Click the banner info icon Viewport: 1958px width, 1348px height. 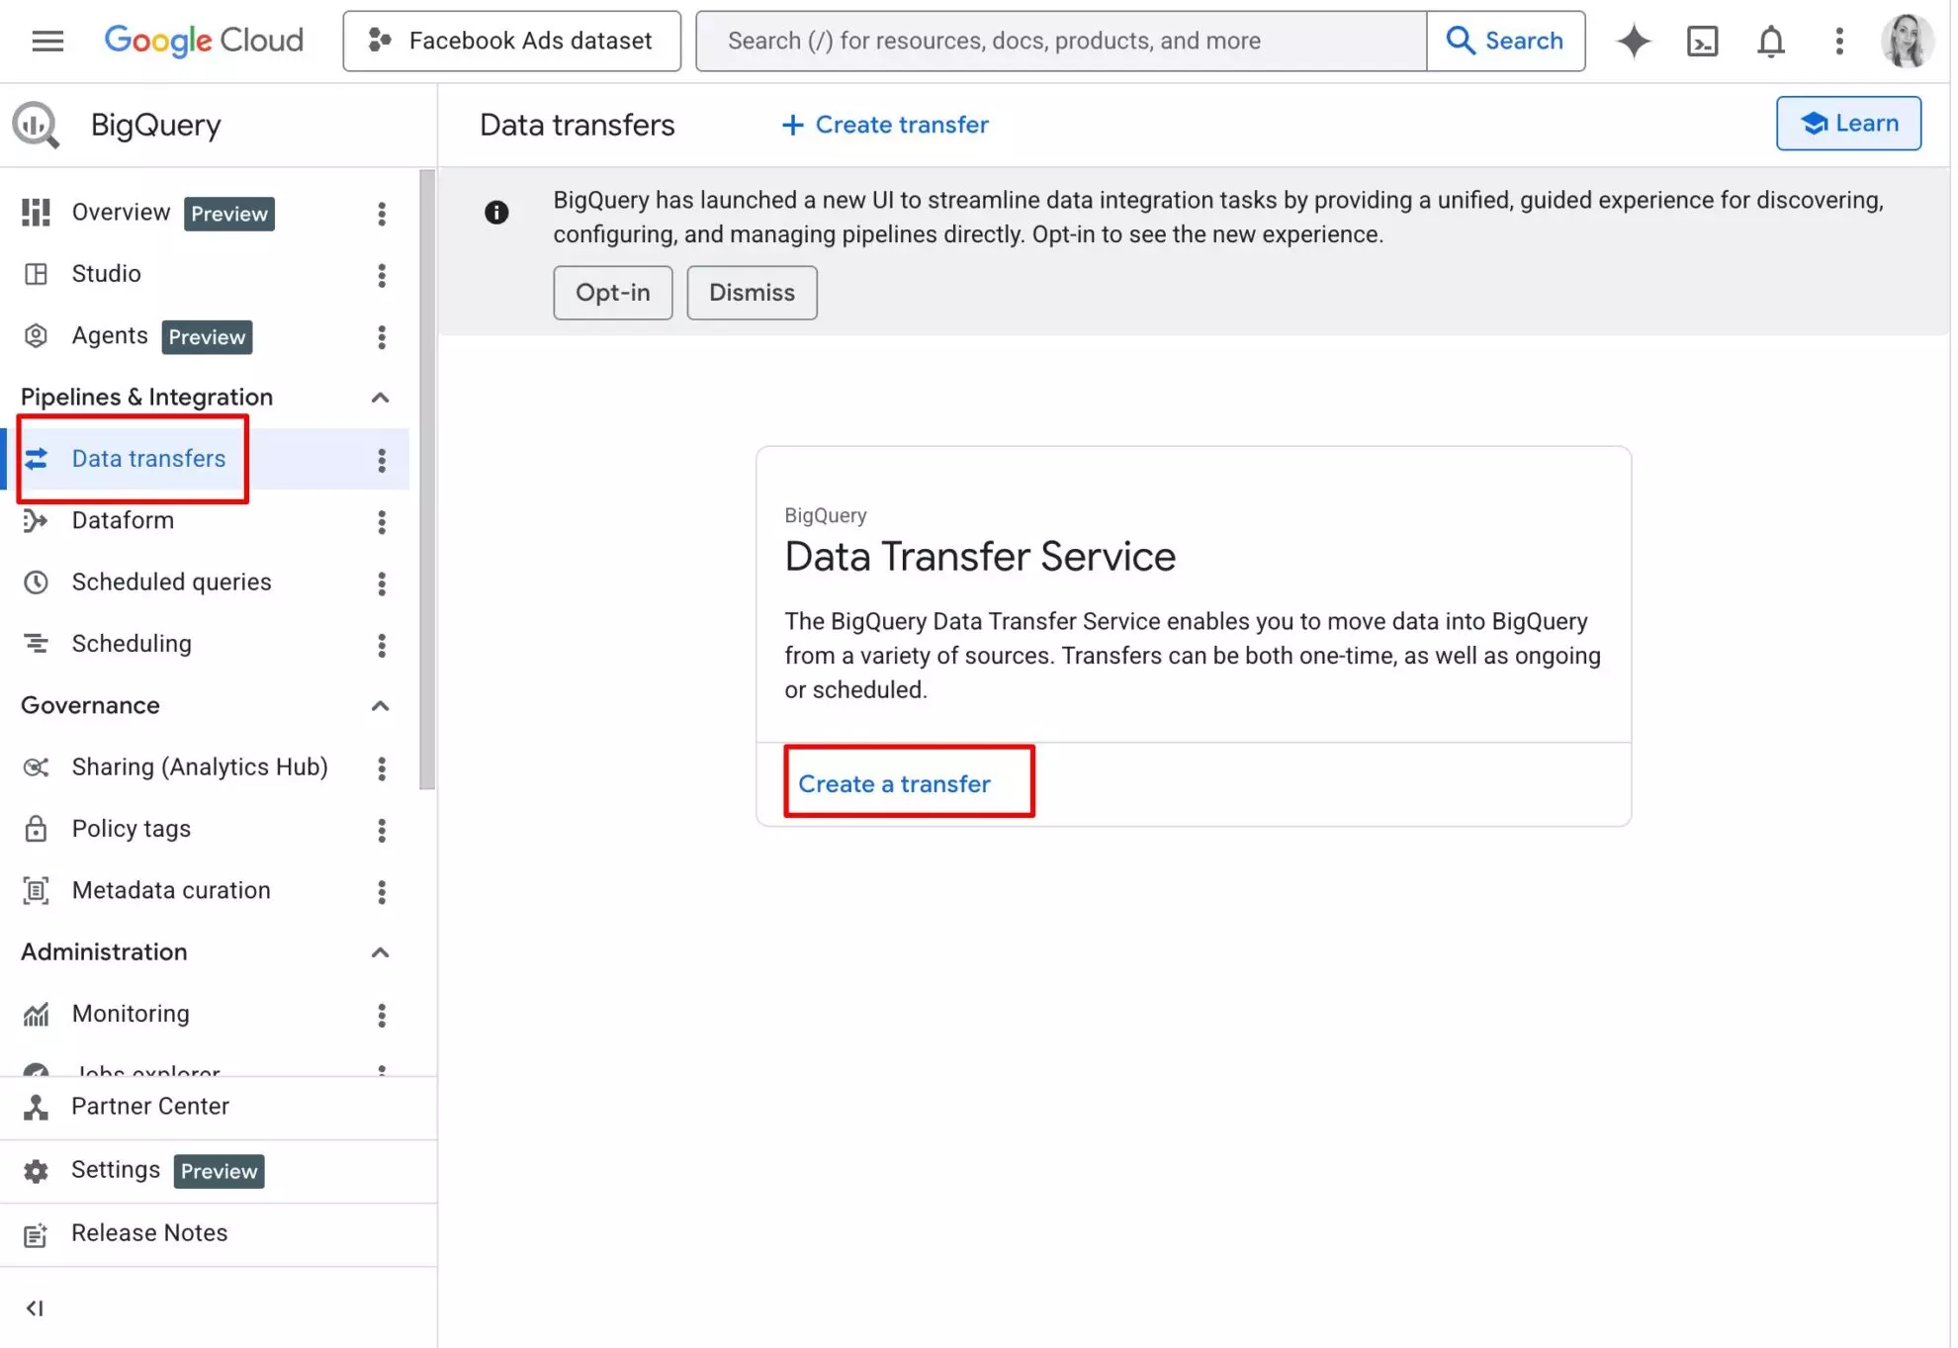496,213
